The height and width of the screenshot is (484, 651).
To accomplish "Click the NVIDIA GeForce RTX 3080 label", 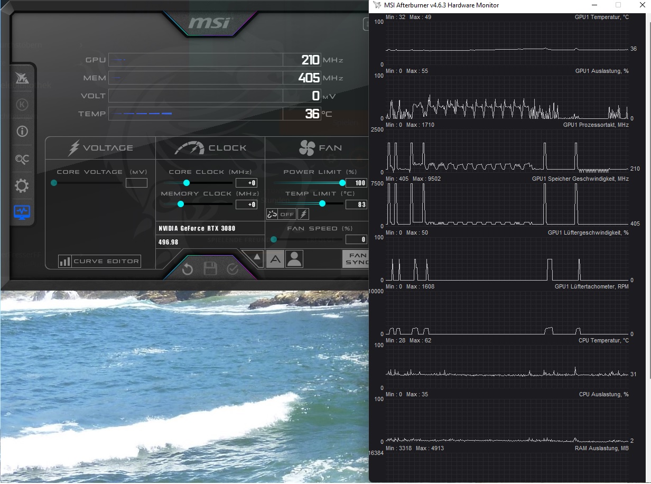I will [197, 228].
